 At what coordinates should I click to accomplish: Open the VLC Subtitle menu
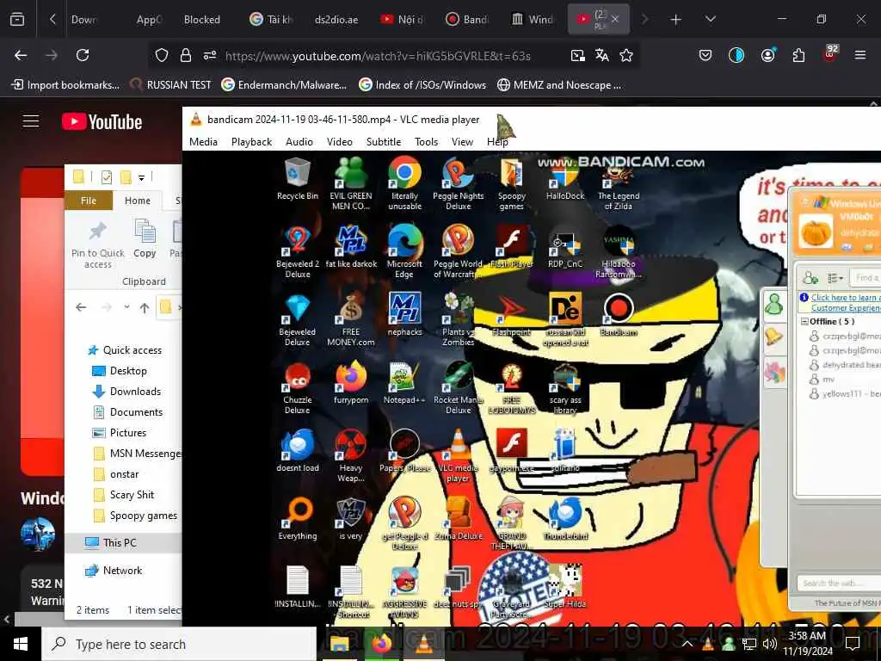[x=384, y=142]
